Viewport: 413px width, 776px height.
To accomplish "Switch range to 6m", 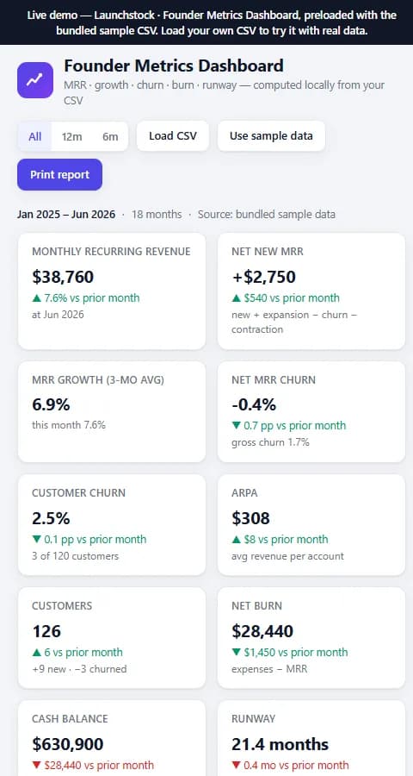I will point(110,136).
